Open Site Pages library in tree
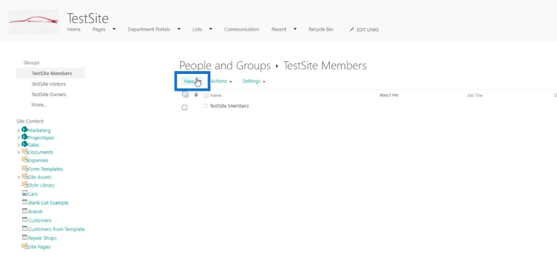This screenshot has height=260, width=557. tap(39, 247)
